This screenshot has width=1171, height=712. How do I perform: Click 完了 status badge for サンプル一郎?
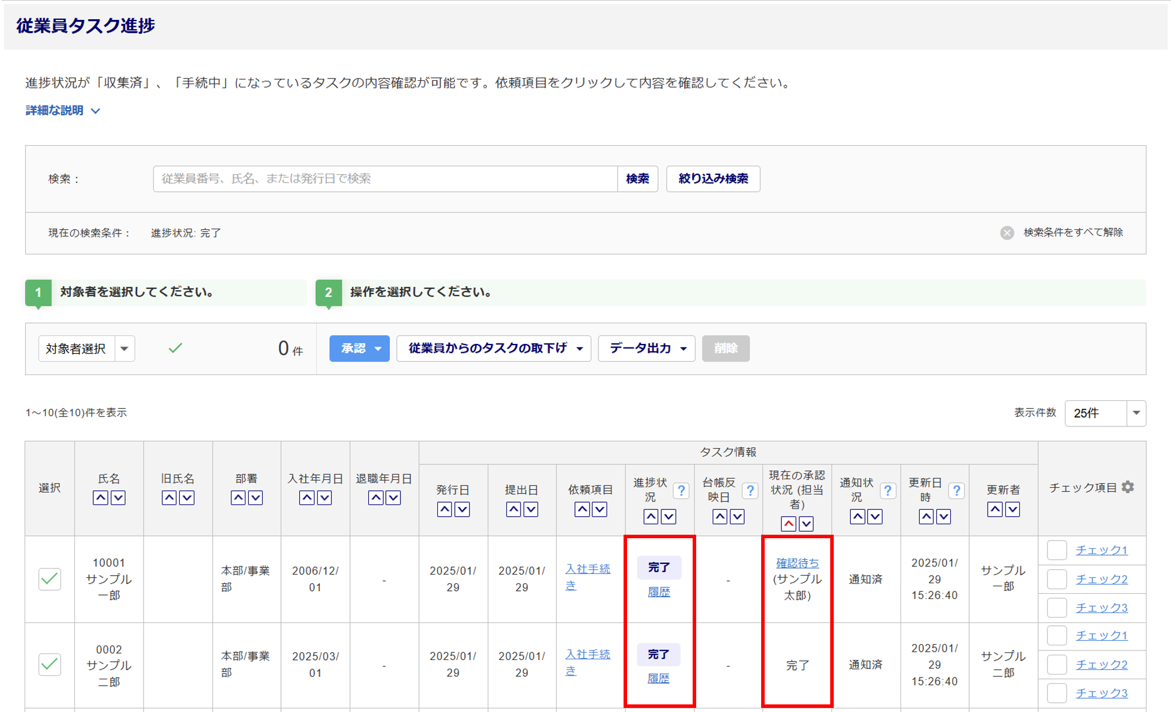point(659,567)
